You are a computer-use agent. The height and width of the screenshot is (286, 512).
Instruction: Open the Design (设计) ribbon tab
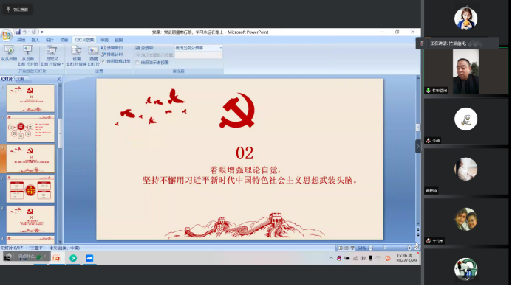(50, 40)
